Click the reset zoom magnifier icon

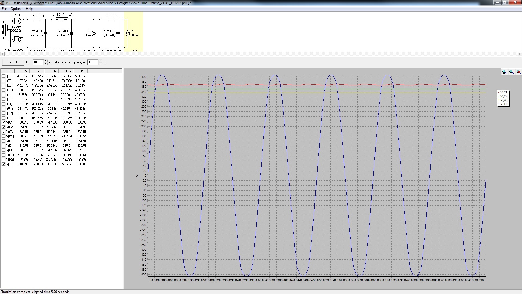pos(518,72)
